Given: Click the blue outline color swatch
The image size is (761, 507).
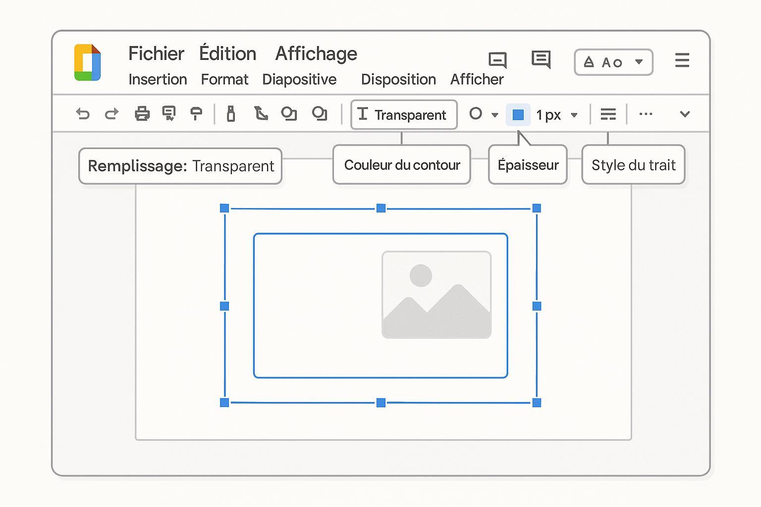Looking at the screenshot, I should tap(518, 115).
